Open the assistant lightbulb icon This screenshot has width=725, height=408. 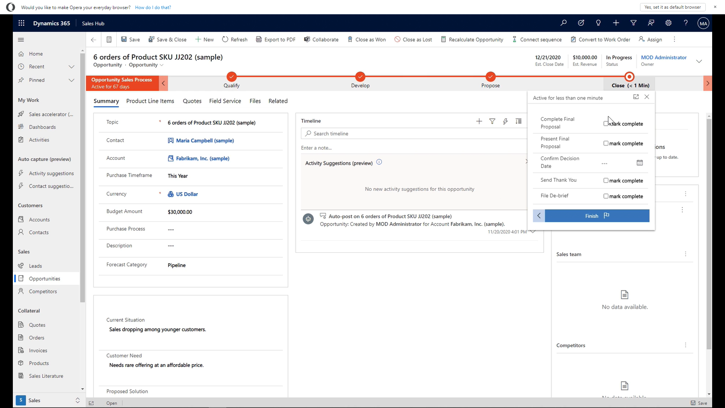598,23
